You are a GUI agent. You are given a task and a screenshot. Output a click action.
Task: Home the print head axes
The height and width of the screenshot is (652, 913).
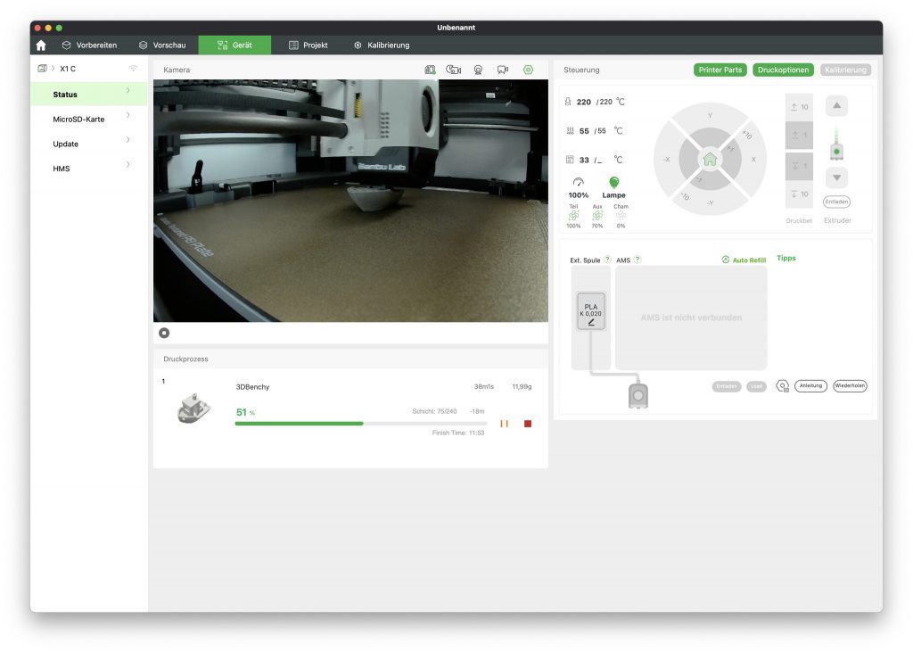(710, 160)
